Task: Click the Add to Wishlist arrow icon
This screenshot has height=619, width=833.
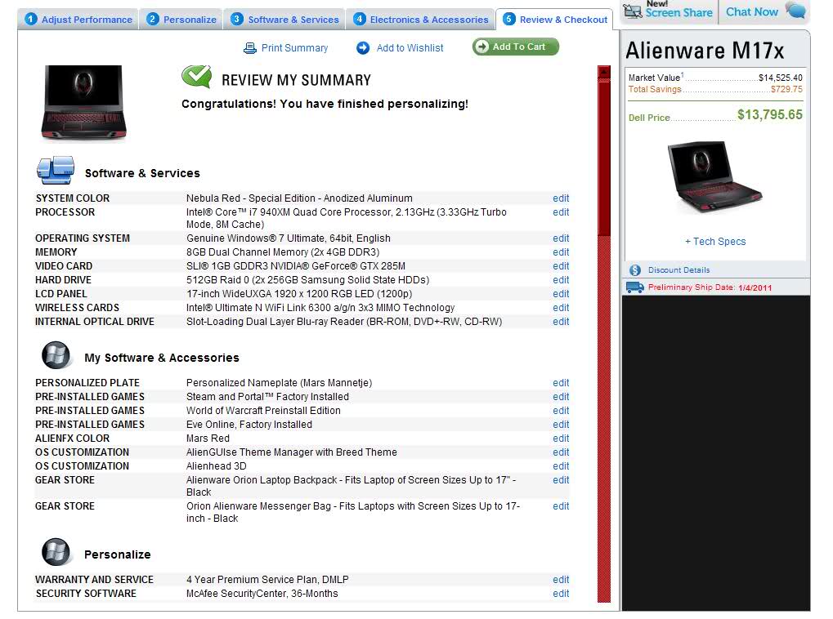Action: (363, 48)
